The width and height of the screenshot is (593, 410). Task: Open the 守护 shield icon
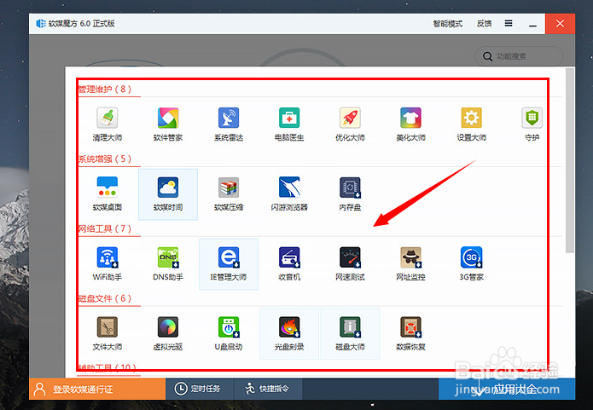tap(532, 124)
